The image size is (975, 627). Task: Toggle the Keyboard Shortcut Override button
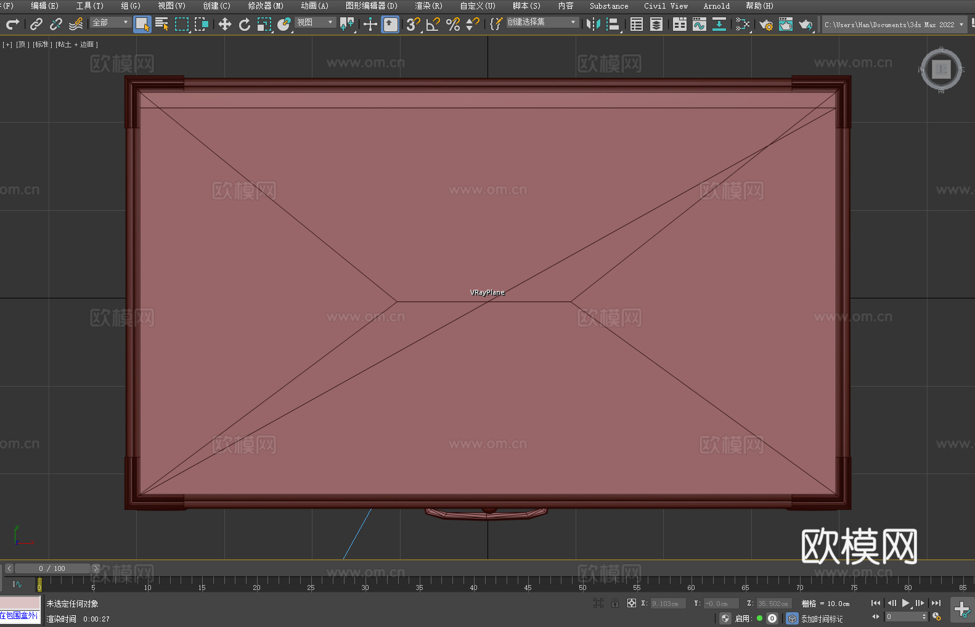pos(390,24)
